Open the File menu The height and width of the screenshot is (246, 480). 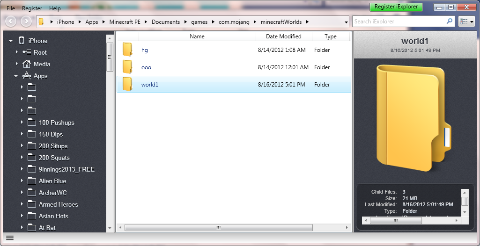11,8
